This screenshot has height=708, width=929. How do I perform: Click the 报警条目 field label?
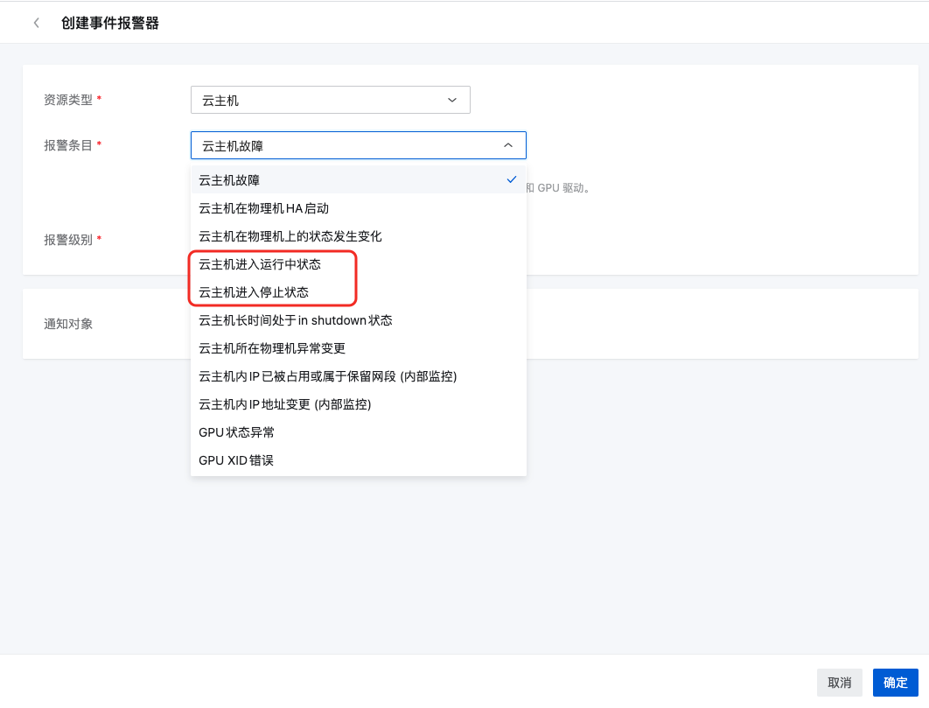(68, 145)
